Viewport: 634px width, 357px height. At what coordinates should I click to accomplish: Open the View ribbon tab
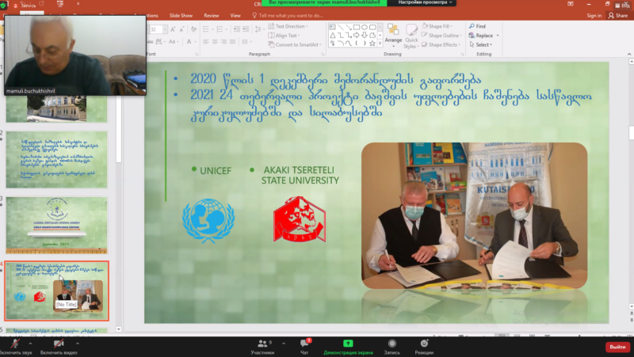coord(235,15)
